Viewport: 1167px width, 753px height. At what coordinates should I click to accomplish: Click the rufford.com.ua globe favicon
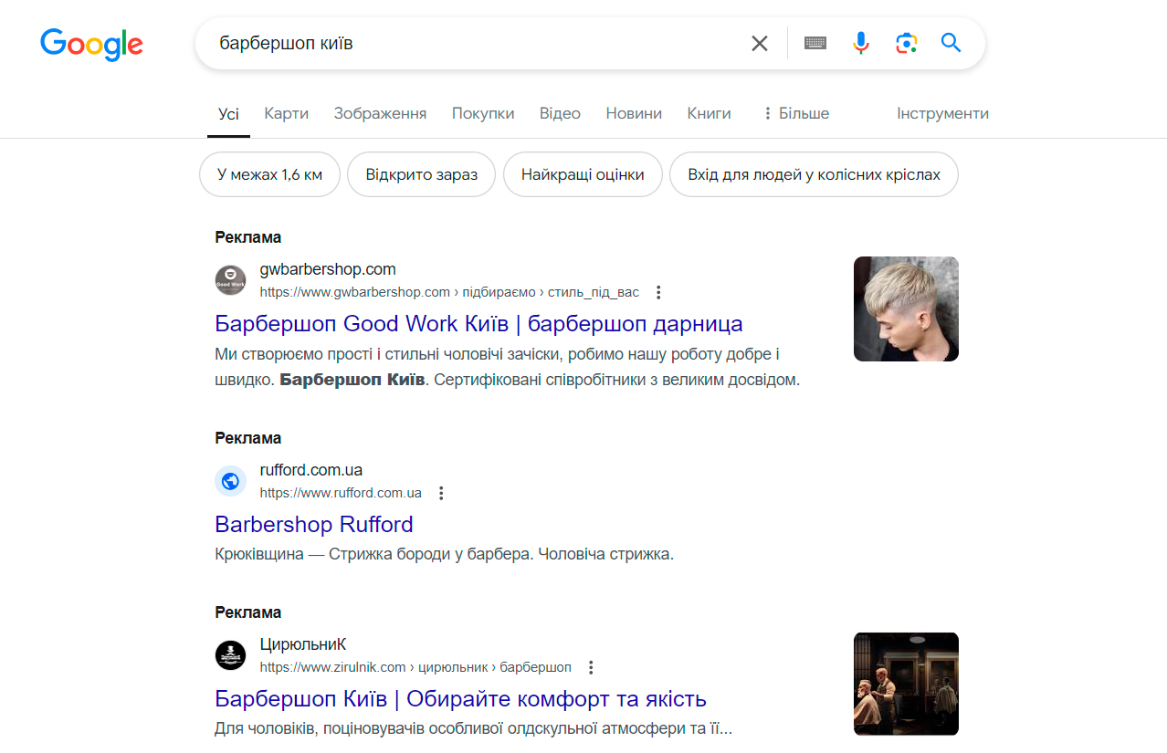click(230, 481)
